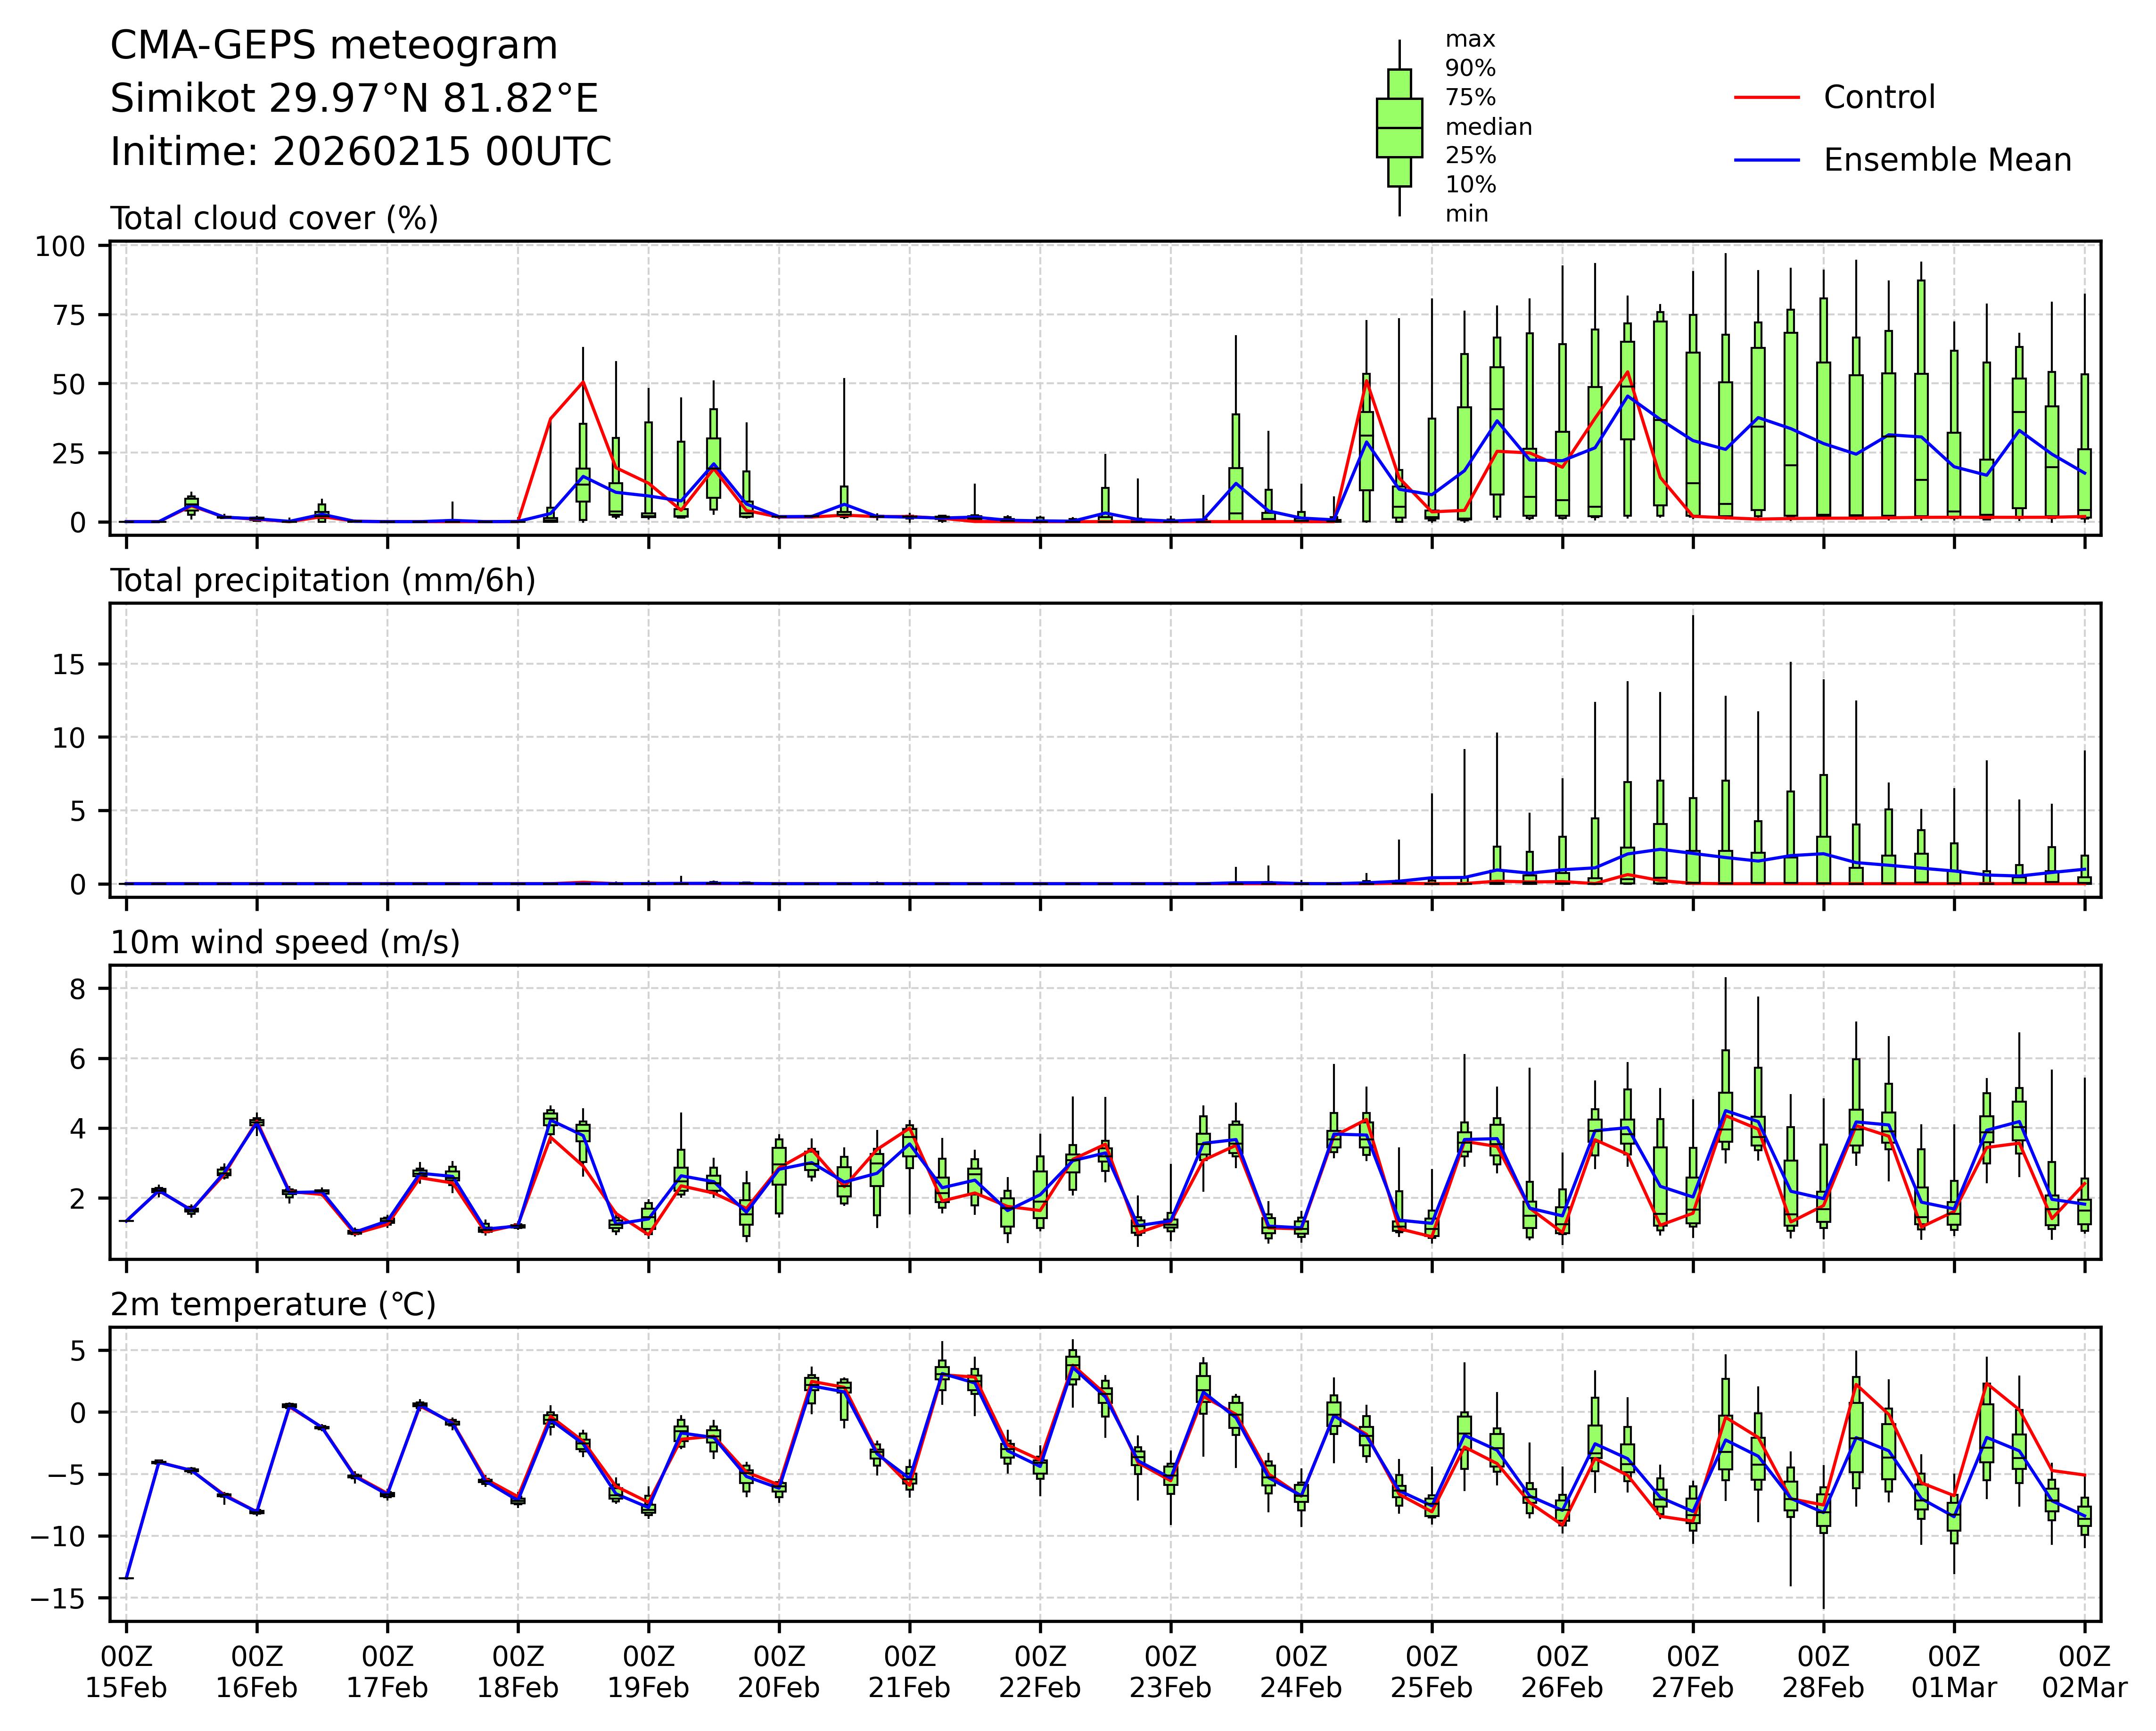Click the blue Ensemble Mean legend line

[x=1766, y=160]
